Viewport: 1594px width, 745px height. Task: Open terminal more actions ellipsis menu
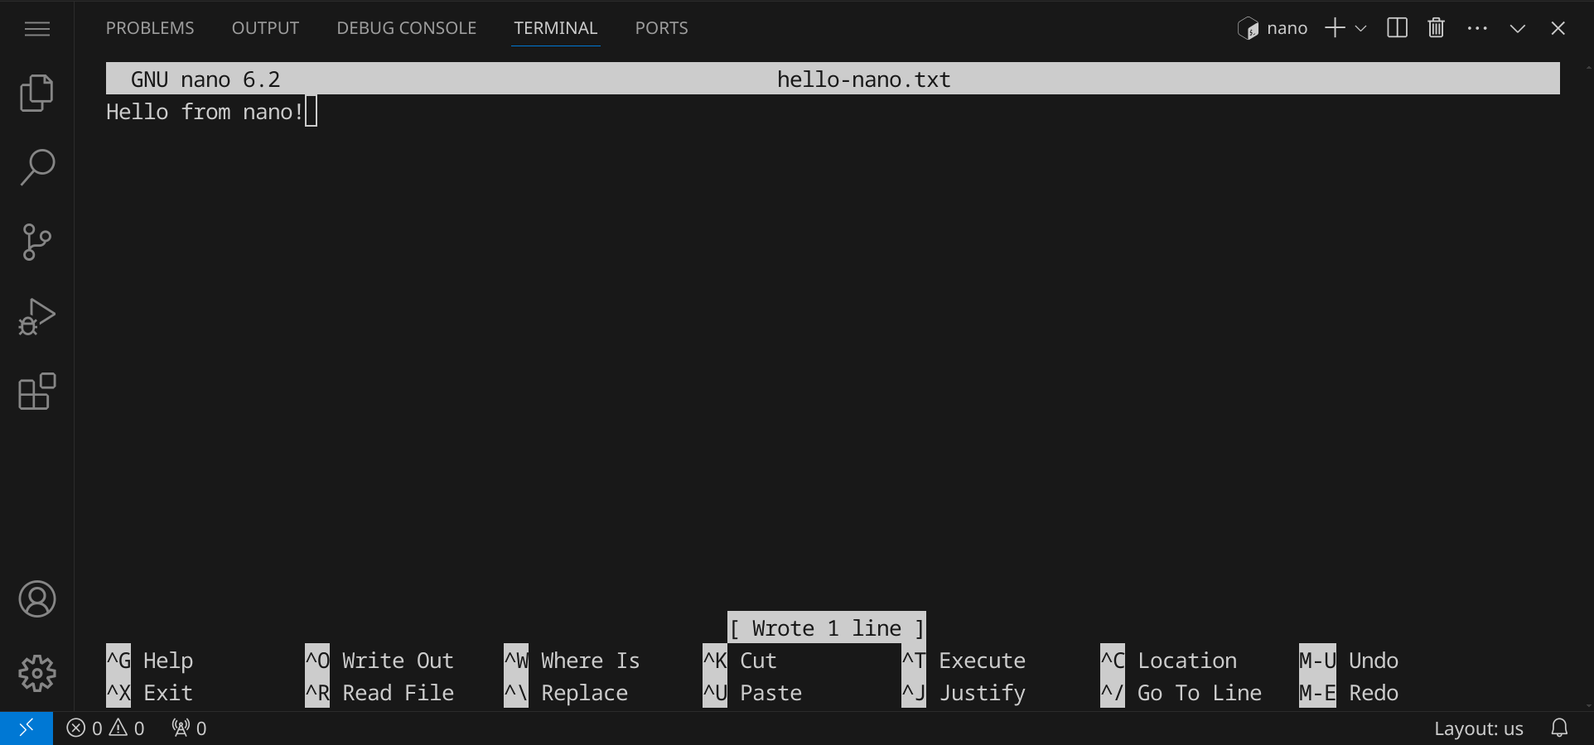(x=1476, y=28)
